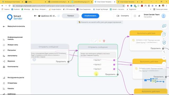Delete the selected node with trash icon

(x=104, y=41)
